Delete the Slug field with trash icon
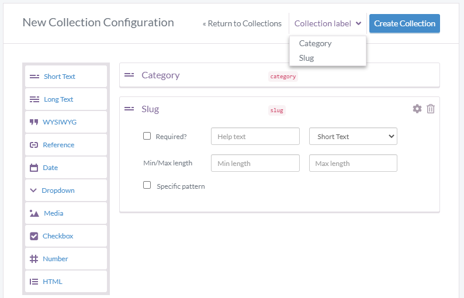 431,109
